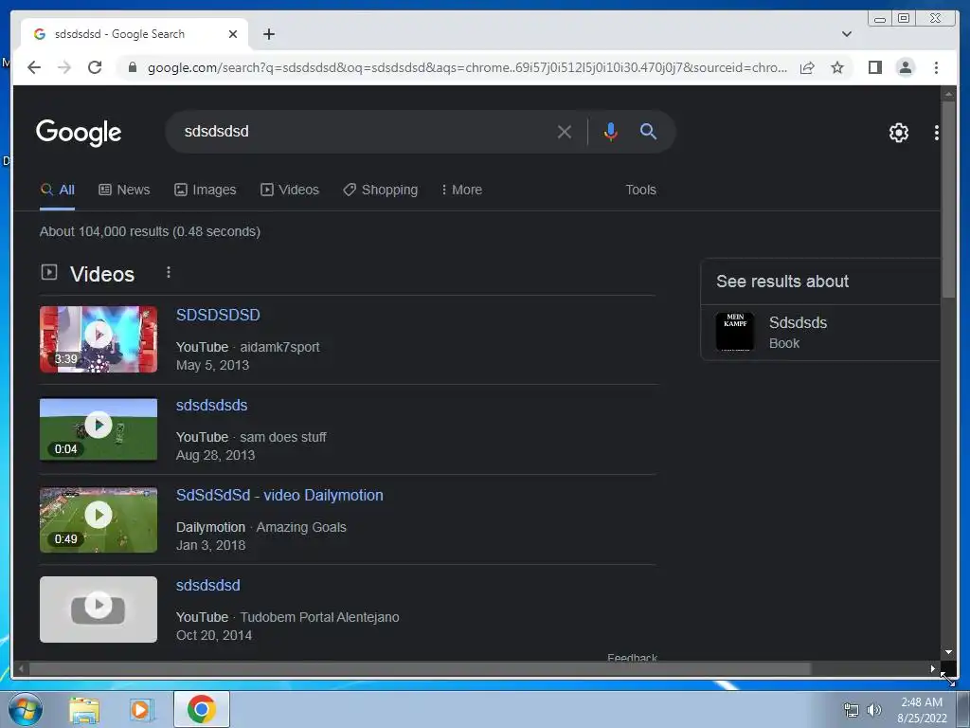Close the sdsdsdsd Google Search tab
Image resolution: width=970 pixels, height=728 pixels.
(233, 34)
